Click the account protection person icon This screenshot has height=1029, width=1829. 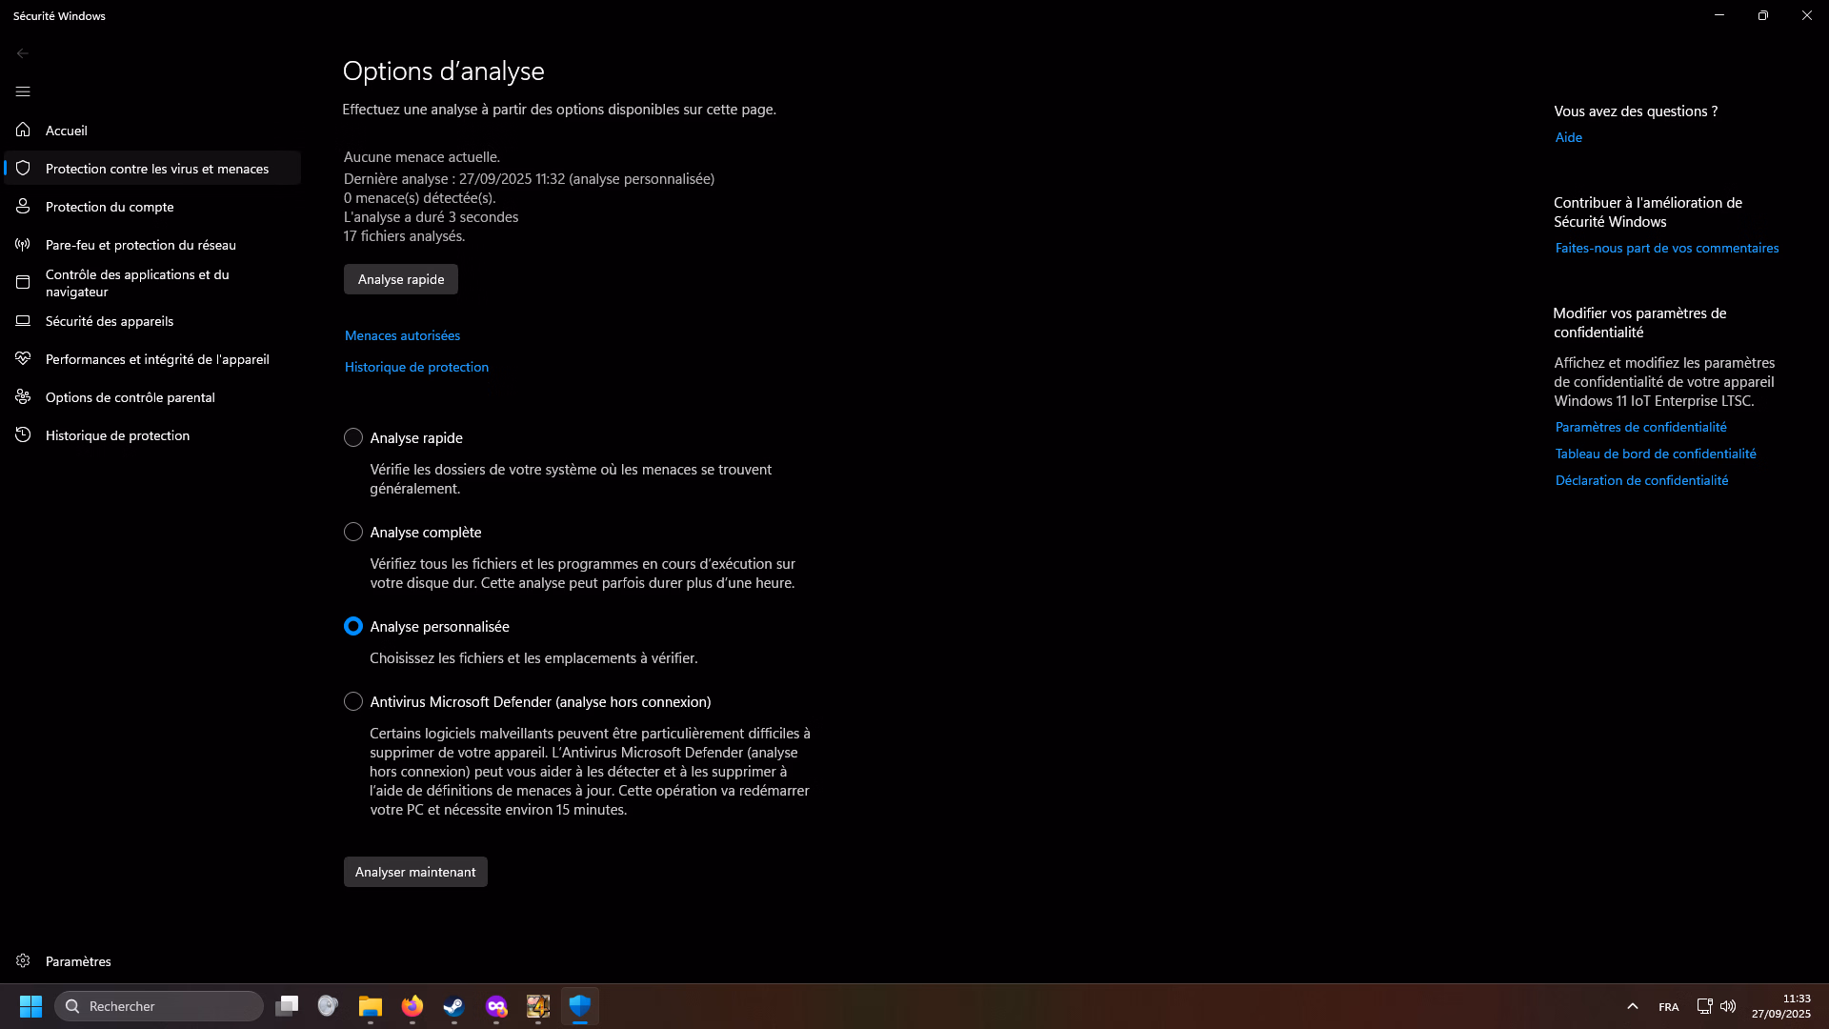tap(23, 206)
